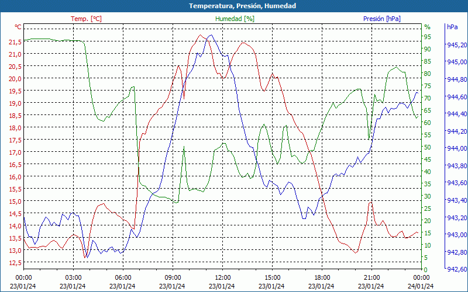Click "945,00" on the pressure axis
468x292 pixels.
point(457,62)
